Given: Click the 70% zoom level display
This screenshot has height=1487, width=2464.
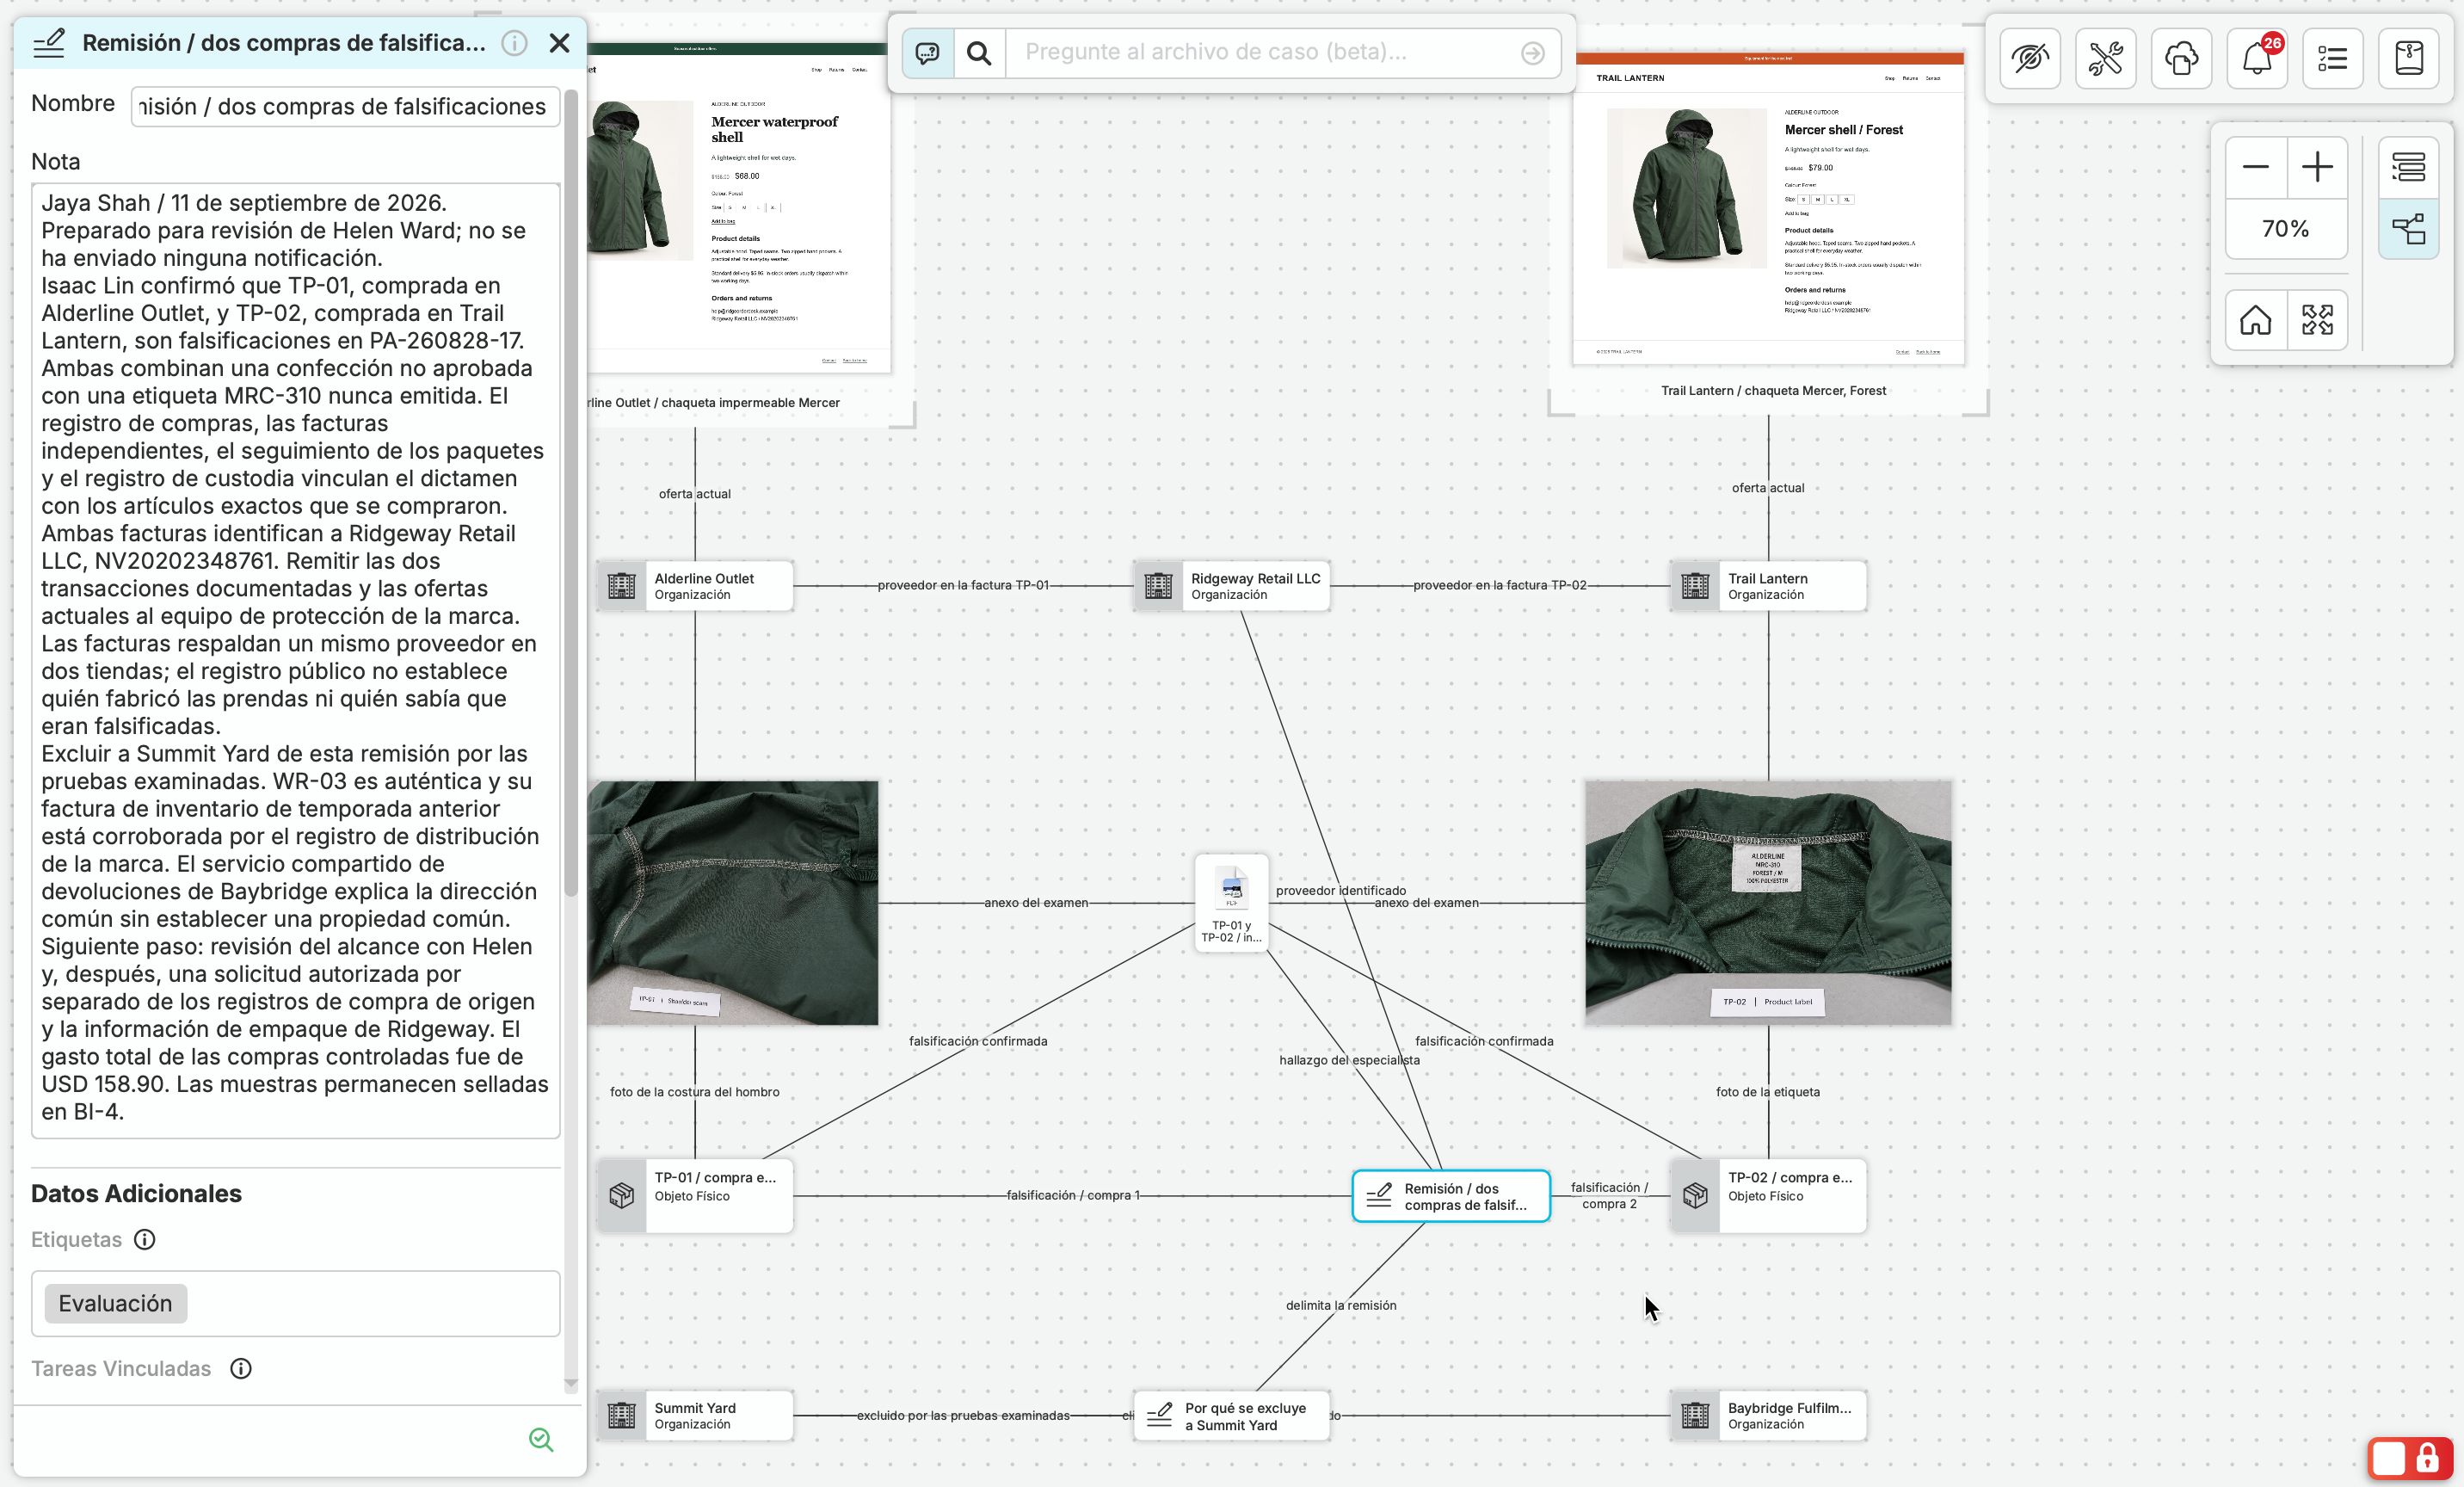Looking at the screenshot, I should (2286, 229).
